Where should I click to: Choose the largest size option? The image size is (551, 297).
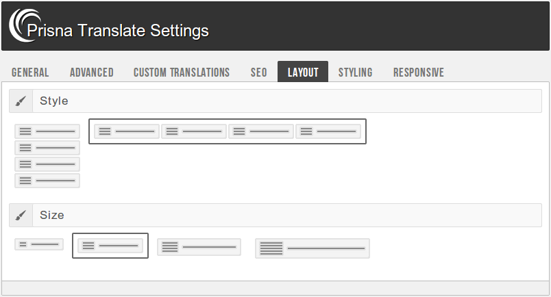coord(313,248)
